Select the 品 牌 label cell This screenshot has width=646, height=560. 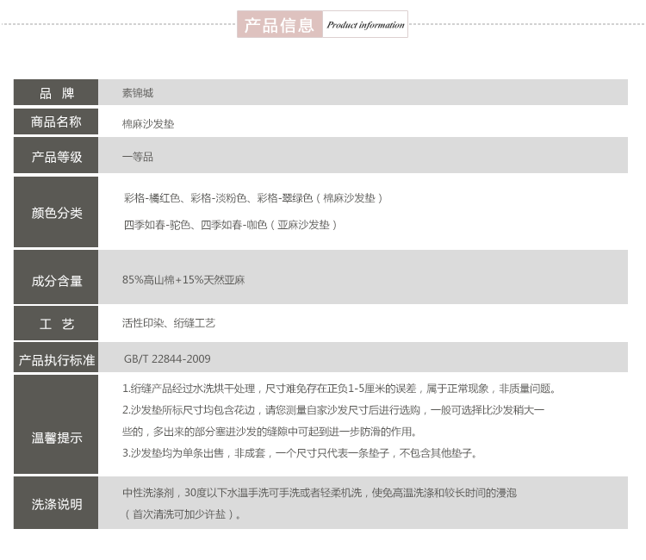click(x=56, y=92)
